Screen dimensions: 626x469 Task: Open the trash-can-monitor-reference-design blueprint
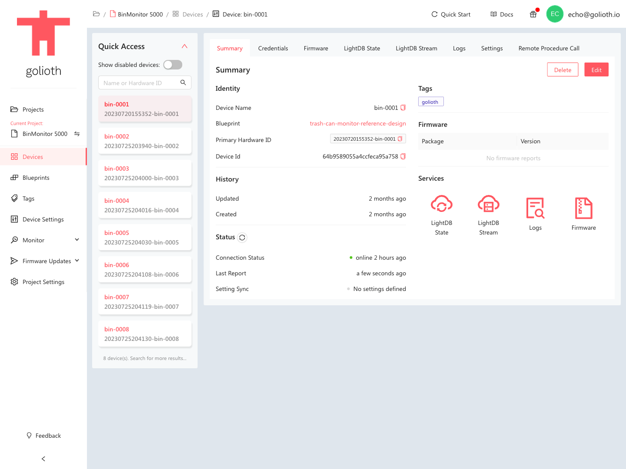[x=358, y=123]
